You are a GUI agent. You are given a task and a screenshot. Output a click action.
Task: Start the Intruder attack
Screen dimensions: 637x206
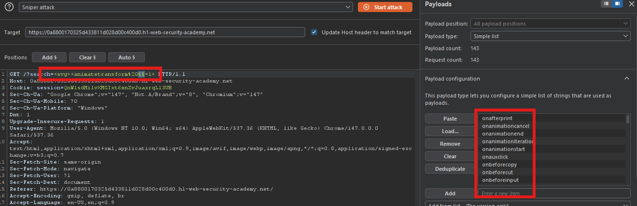385,7
